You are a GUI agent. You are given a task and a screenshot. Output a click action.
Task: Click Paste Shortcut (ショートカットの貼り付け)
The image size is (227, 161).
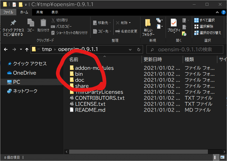click(69, 33)
